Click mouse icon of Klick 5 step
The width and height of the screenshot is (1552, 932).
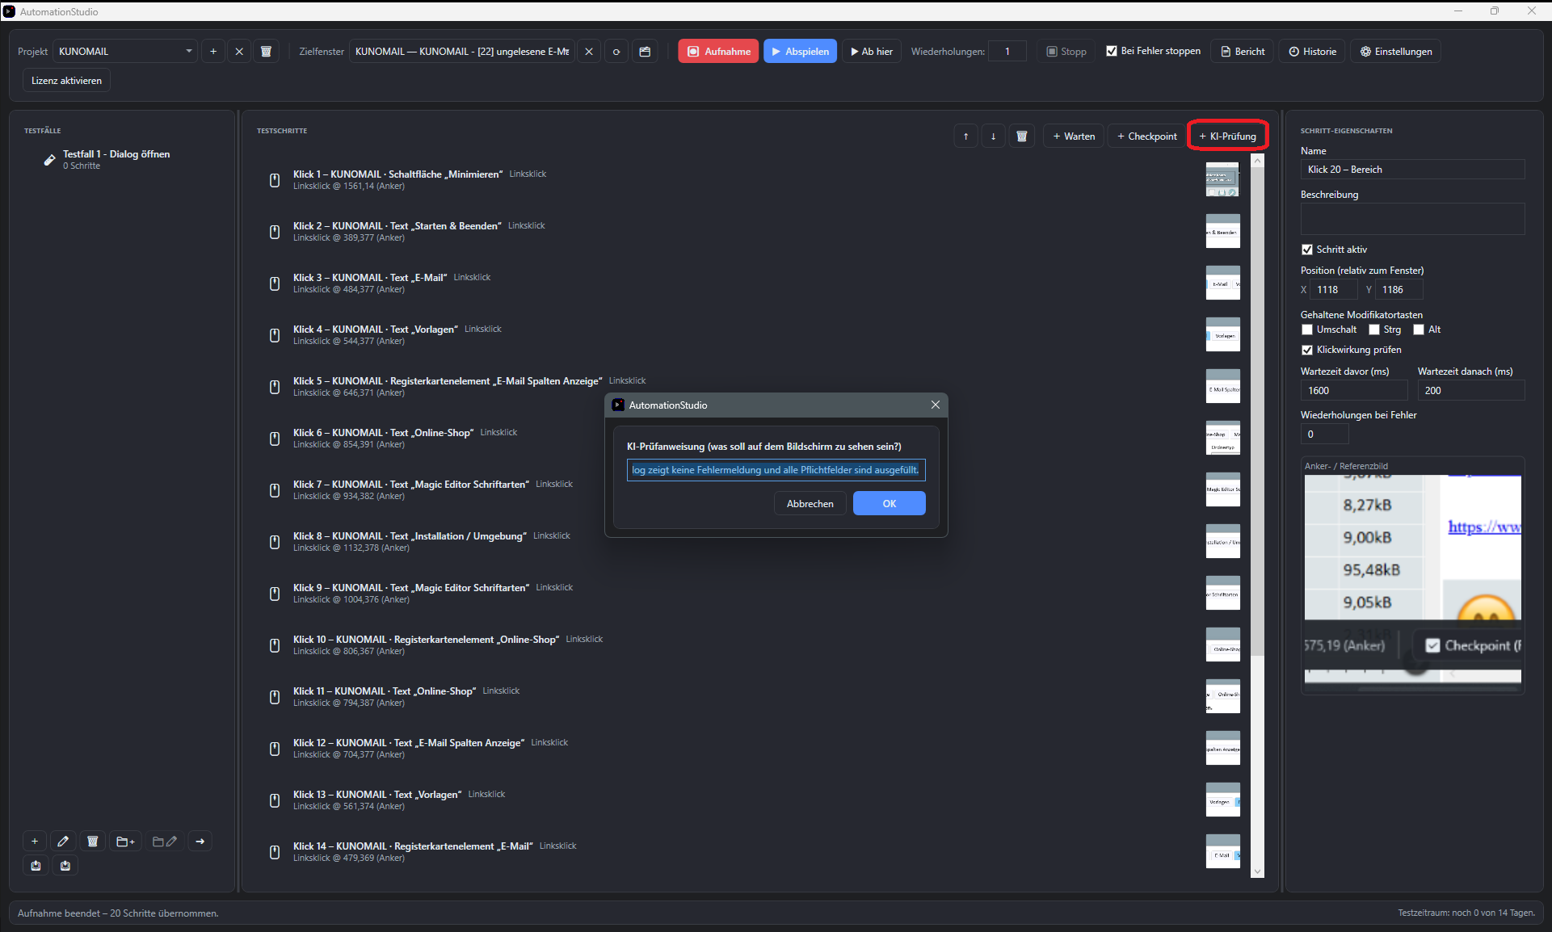click(275, 387)
